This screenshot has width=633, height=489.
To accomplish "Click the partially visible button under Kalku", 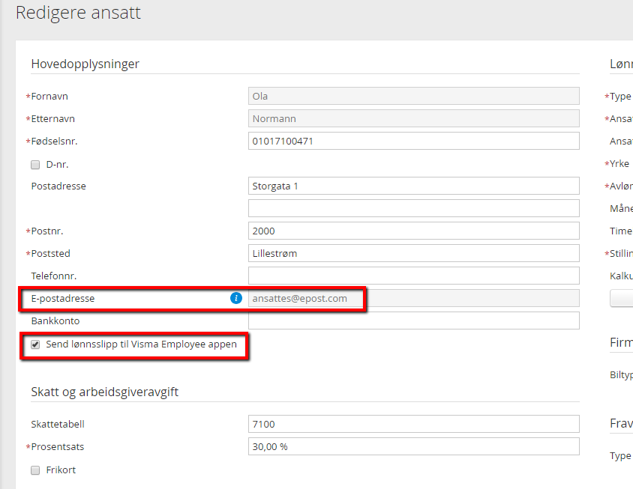I will coord(622,299).
